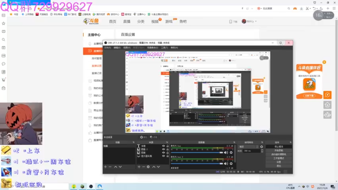This screenshot has width=338, height=190.
Task: Add a new scene with the plus button
Action: pos(105,167)
